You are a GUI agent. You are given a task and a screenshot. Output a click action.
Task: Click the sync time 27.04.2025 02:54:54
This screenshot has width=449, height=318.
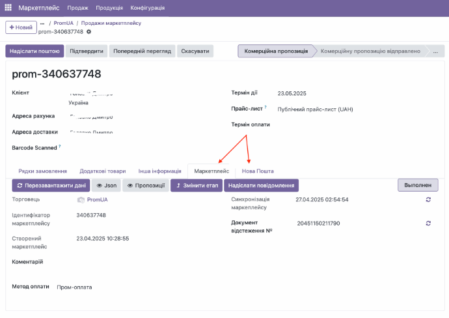[322, 199]
